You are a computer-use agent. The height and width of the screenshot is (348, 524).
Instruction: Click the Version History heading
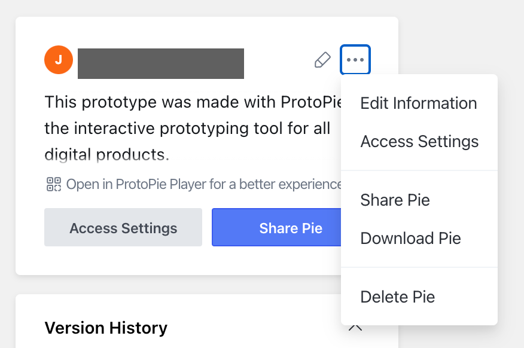pyautogui.click(x=106, y=328)
